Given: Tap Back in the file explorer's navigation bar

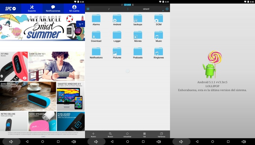Looking at the screenshot, I should (x=112, y=142).
